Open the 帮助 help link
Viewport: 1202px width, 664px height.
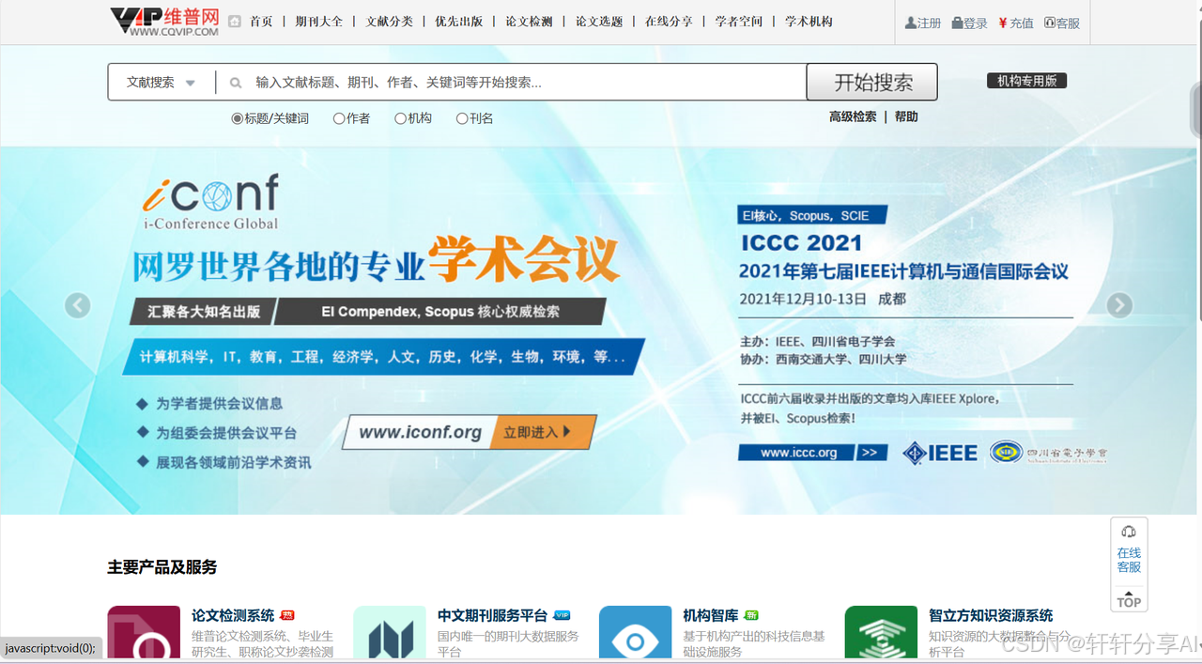click(x=906, y=116)
